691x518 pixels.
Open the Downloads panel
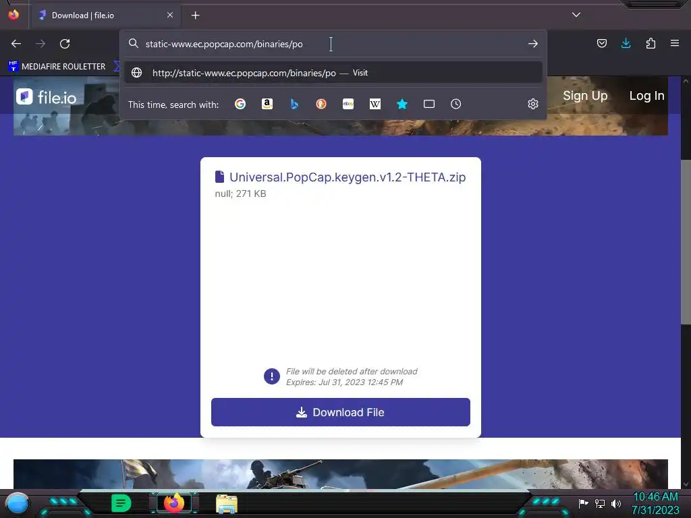(626, 43)
